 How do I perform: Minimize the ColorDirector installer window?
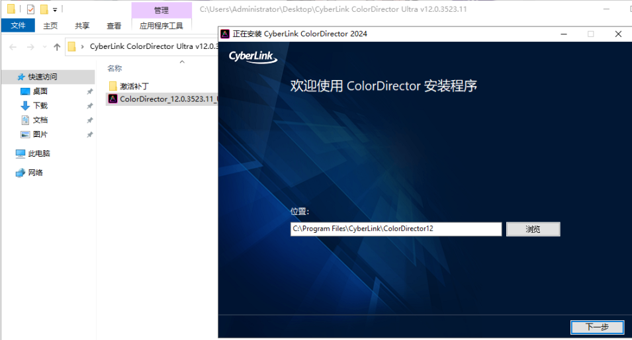[564, 34]
